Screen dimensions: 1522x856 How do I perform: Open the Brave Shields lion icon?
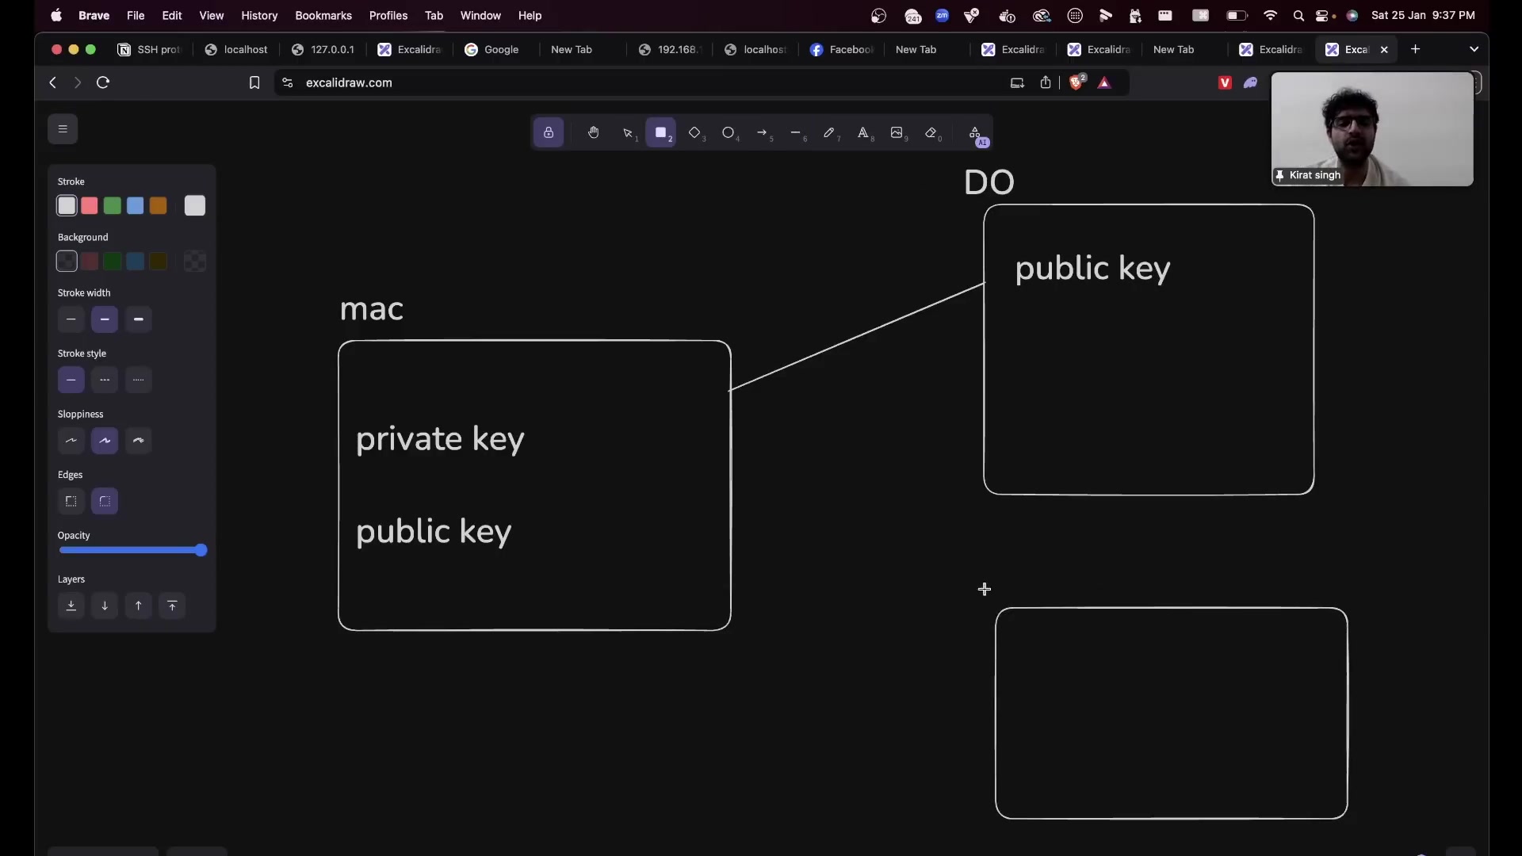pos(1077,82)
